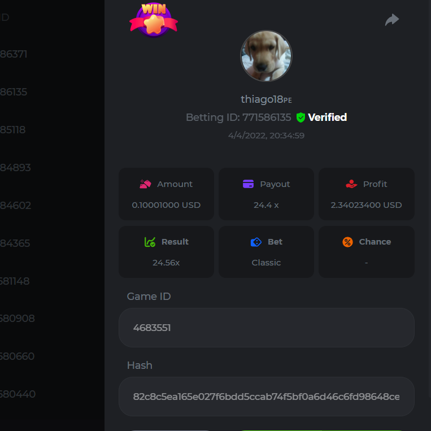Select the Hash value field
Screen dimensions: 431x431
[x=266, y=397]
